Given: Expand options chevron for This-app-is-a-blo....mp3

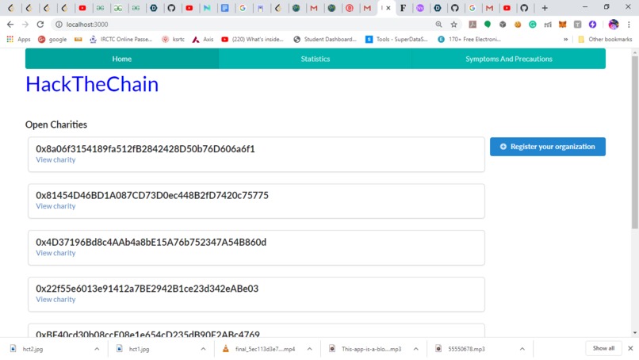Looking at the screenshot, I should click(415, 349).
